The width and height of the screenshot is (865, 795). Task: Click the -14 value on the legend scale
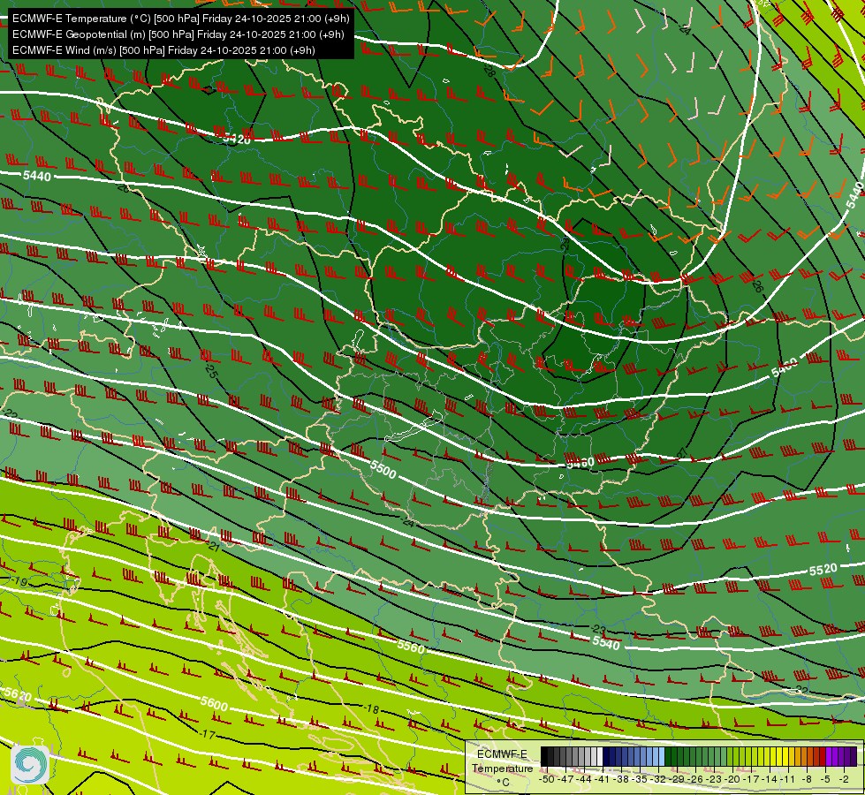click(x=770, y=779)
